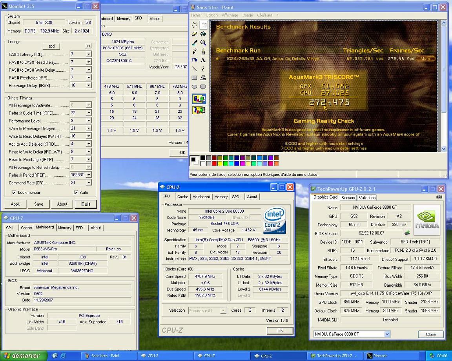This screenshot has width=452, height=361.
Task: Select the Text tool in Paint
Action: tap(203, 60)
